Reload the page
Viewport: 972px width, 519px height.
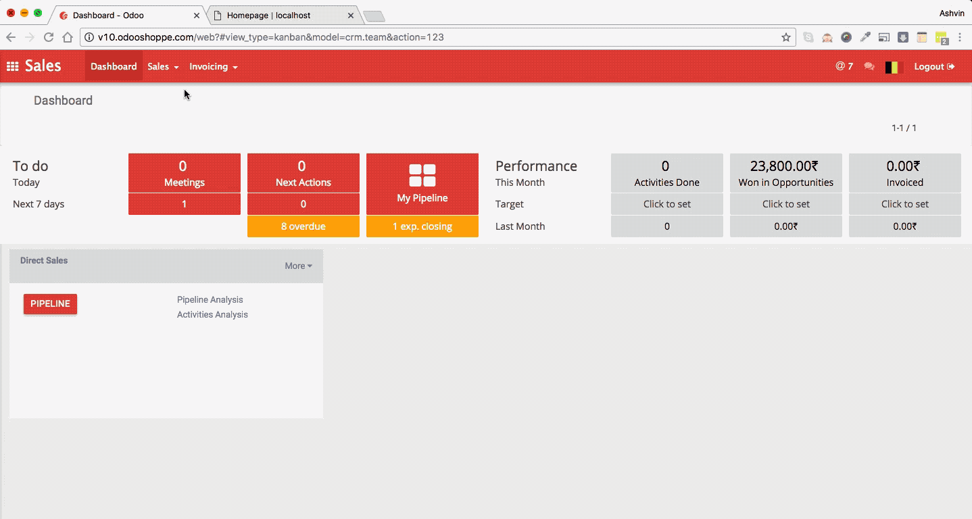click(49, 37)
